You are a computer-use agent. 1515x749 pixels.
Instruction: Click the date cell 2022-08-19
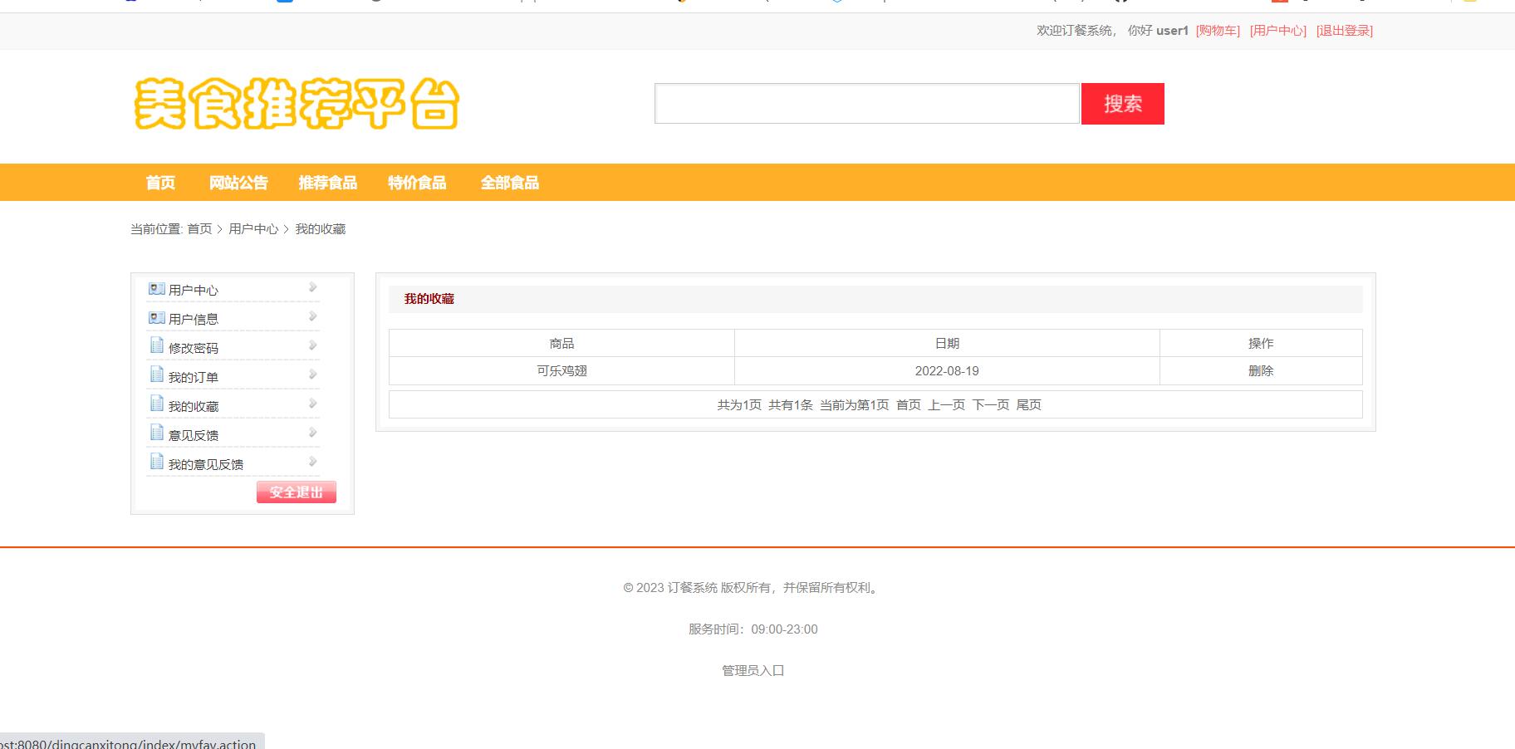point(947,371)
